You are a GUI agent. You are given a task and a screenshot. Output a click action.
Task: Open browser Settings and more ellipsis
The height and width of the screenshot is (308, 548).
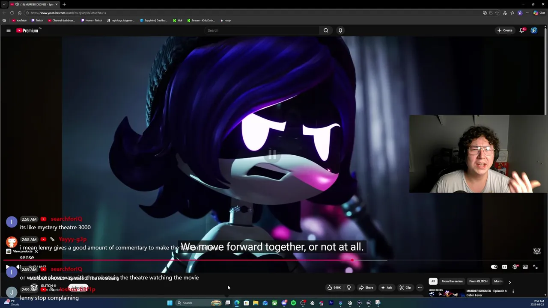[527, 13]
